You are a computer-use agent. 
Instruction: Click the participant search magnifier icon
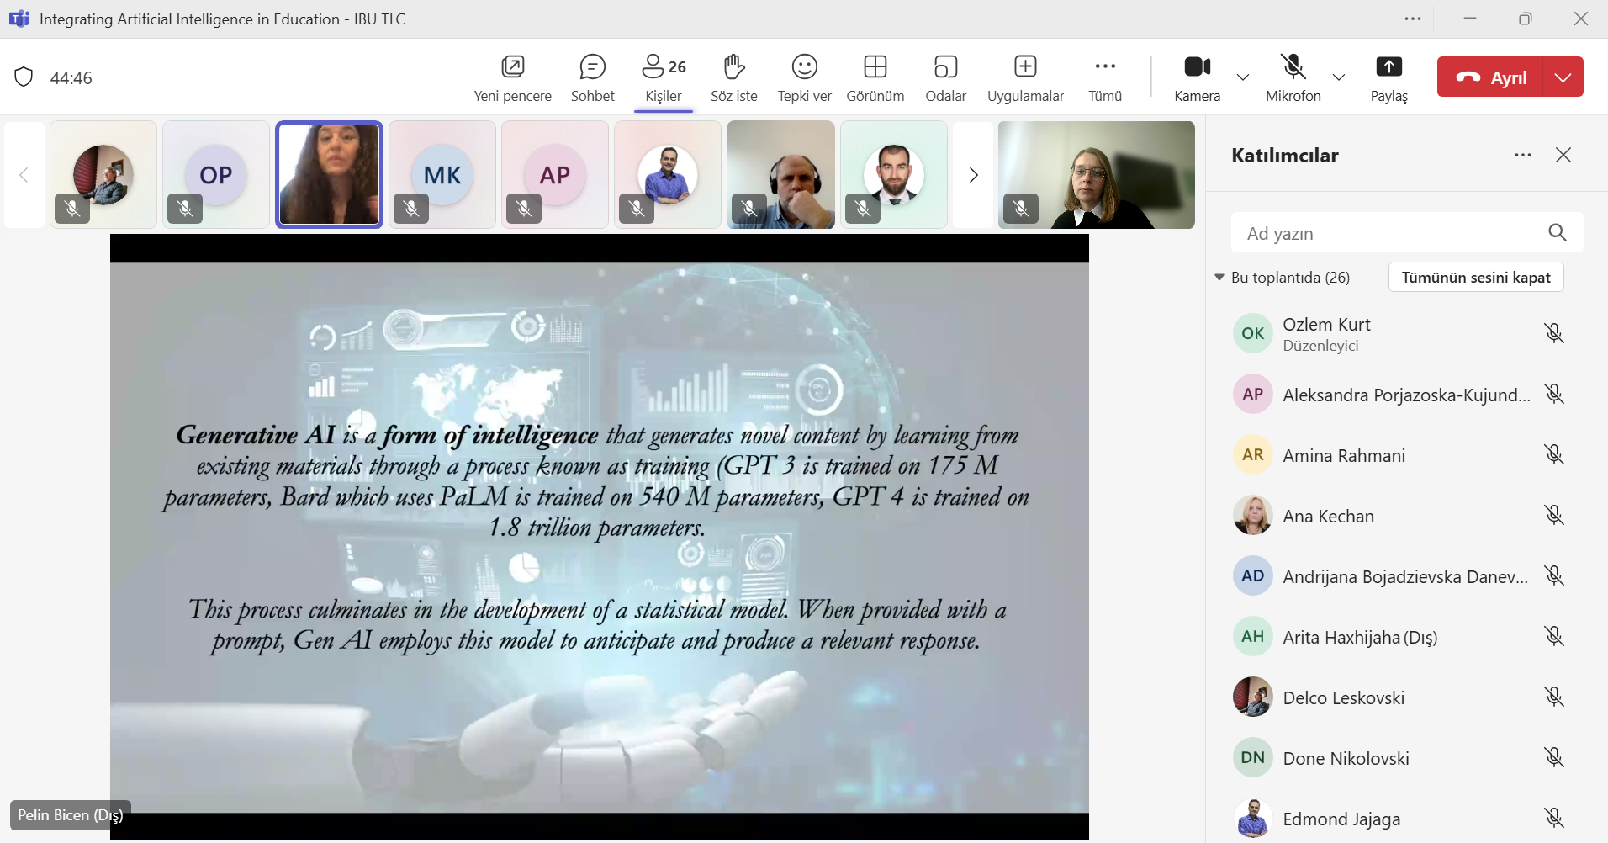click(1557, 233)
